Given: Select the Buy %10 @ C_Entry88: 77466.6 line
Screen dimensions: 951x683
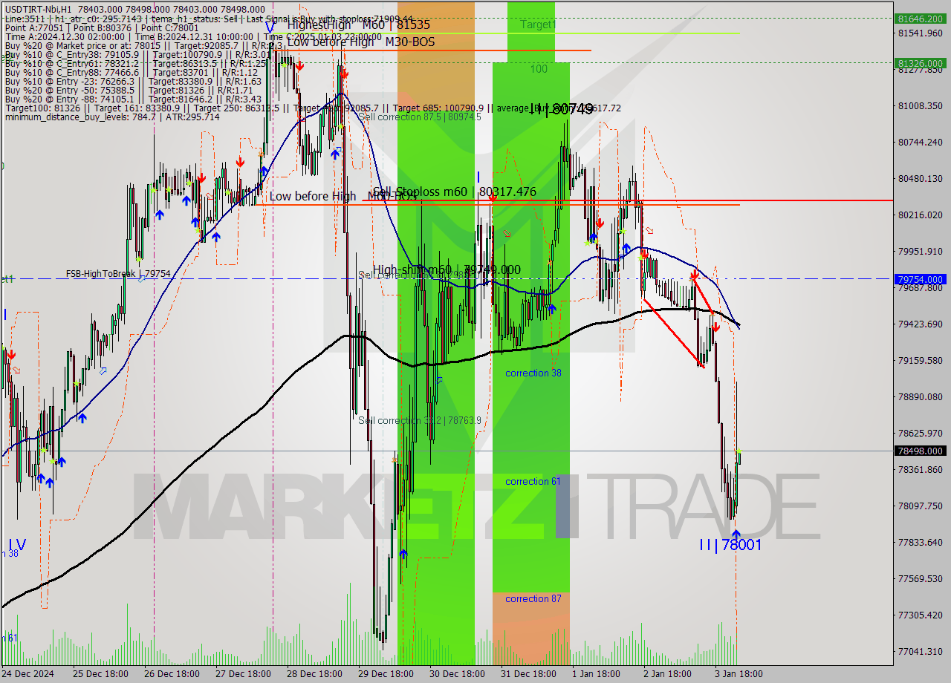Looking at the screenshot, I should click(133, 72).
